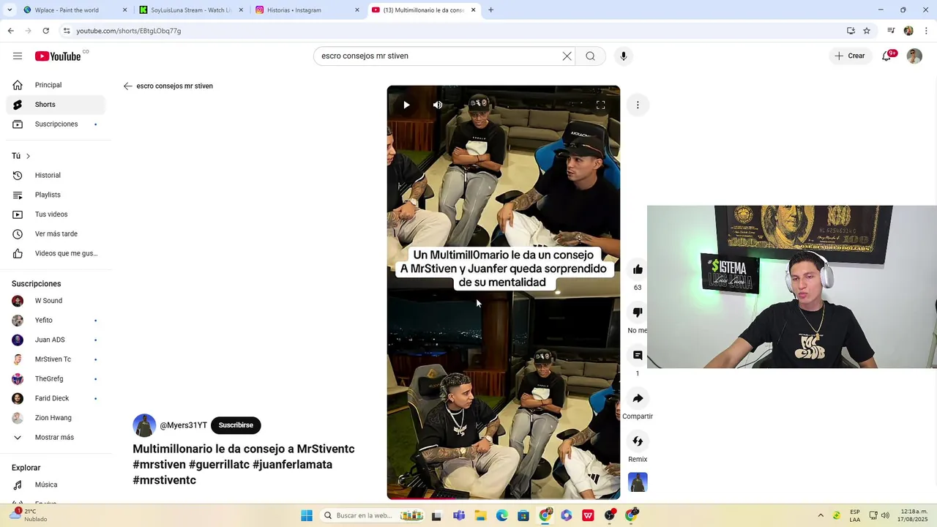This screenshot has width=937, height=527.
Task: Click the Crear button
Action: tap(849, 56)
